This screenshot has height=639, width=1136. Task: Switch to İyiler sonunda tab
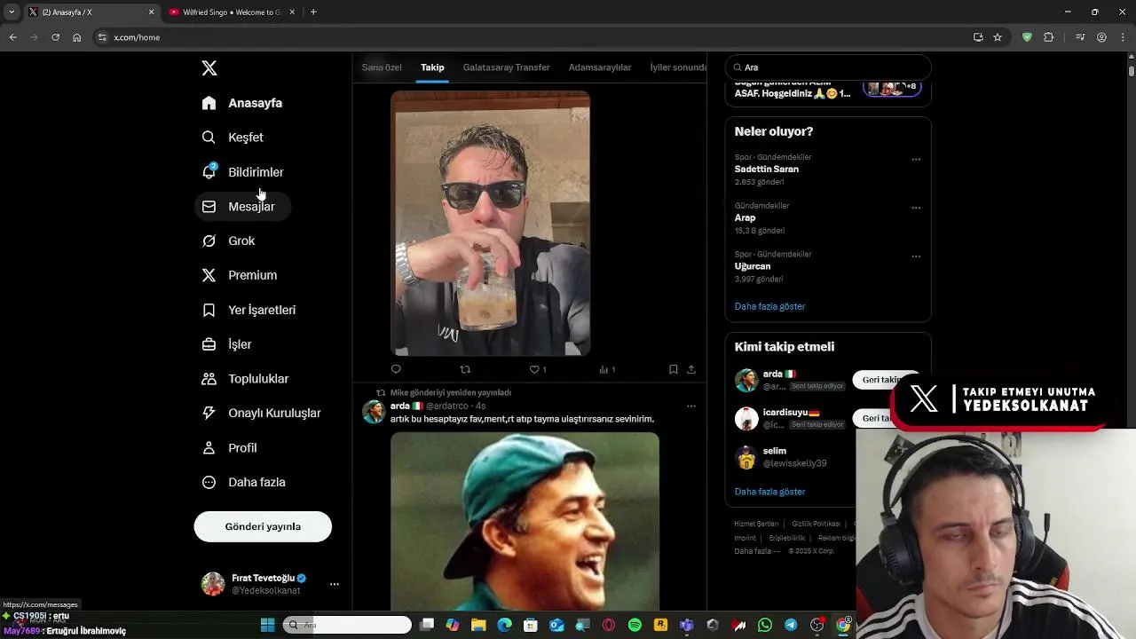pyautogui.click(x=679, y=67)
